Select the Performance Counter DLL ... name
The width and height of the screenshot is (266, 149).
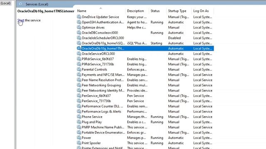click(102, 106)
